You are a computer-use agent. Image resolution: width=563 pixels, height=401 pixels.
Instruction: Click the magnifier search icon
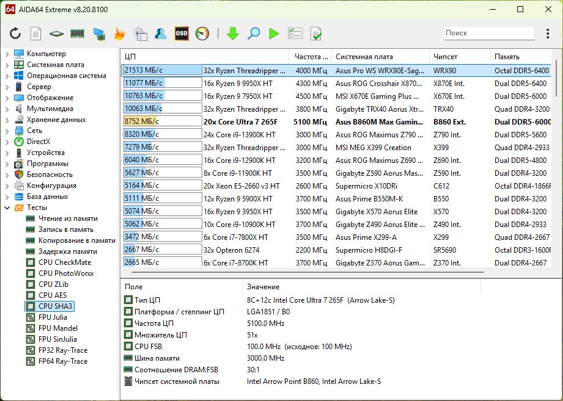click(x=253, y=34)
